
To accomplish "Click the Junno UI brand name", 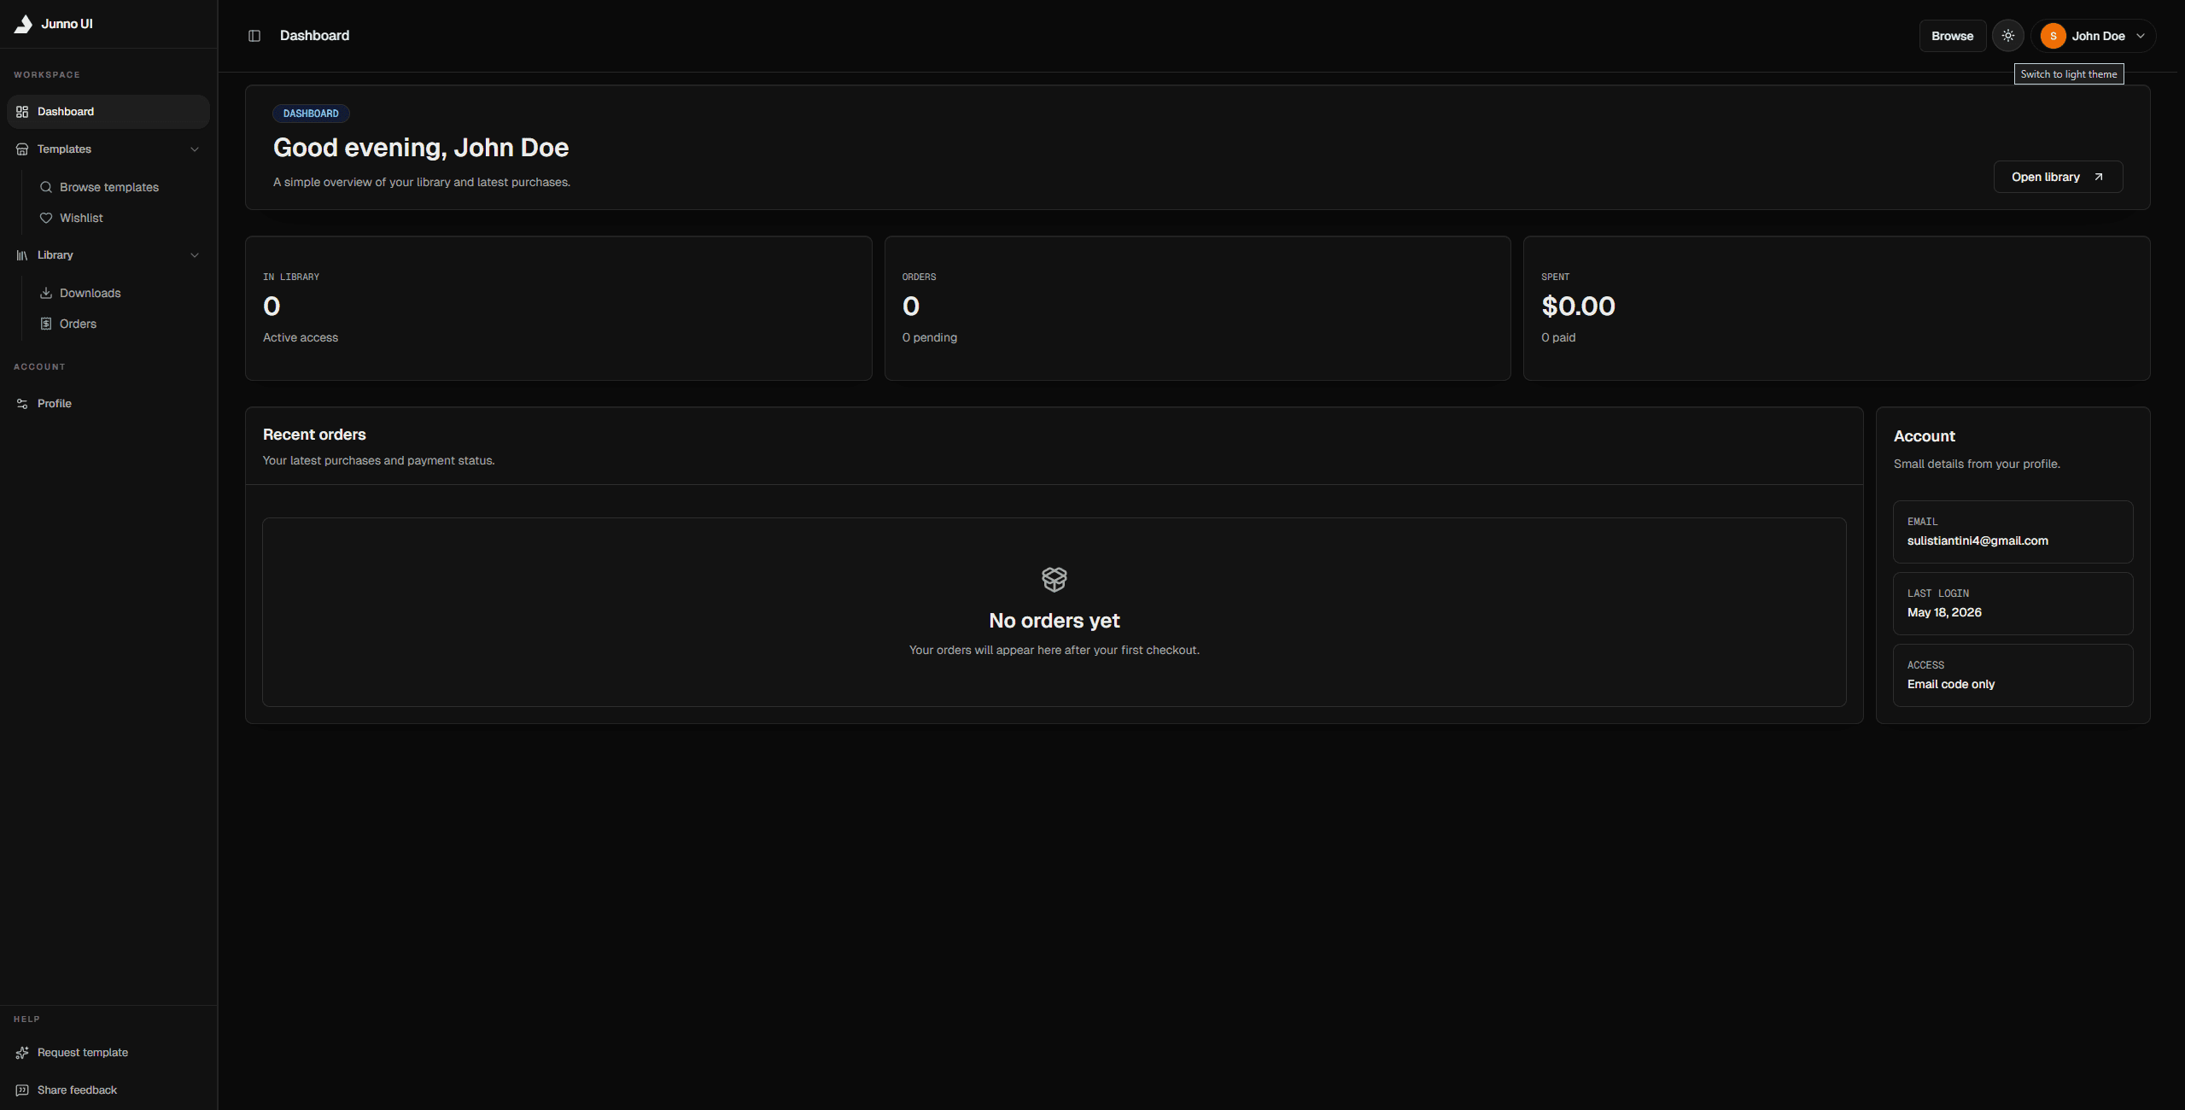I will pyautogui.click(x=67, y=24).
